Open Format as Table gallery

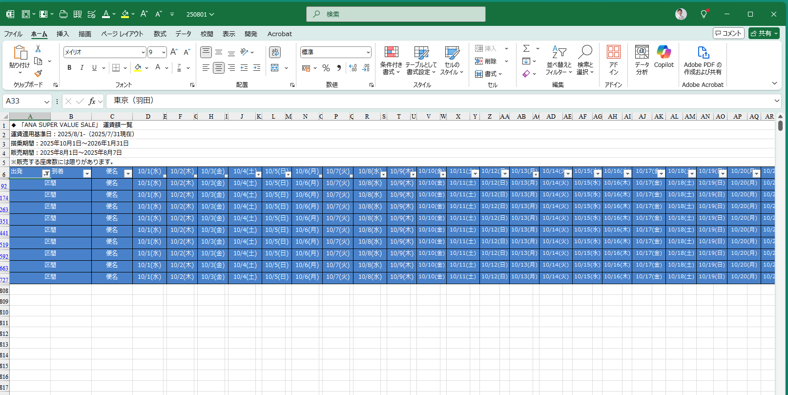pyautogui.click(x=421, y=61)
